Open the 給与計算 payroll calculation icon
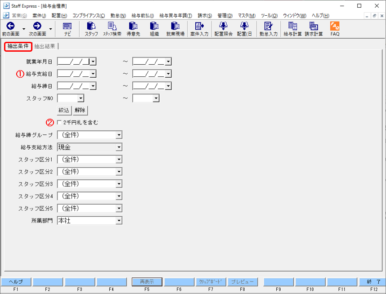 [292, 26]
